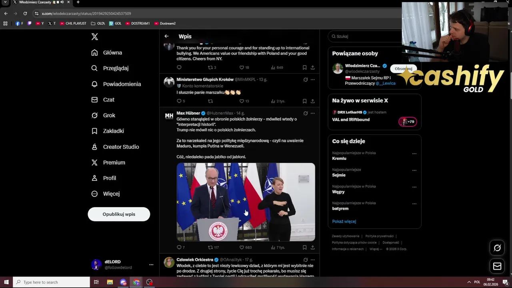
Task: Open Powiadomienia notifications
Action: [x=116, y=84]
